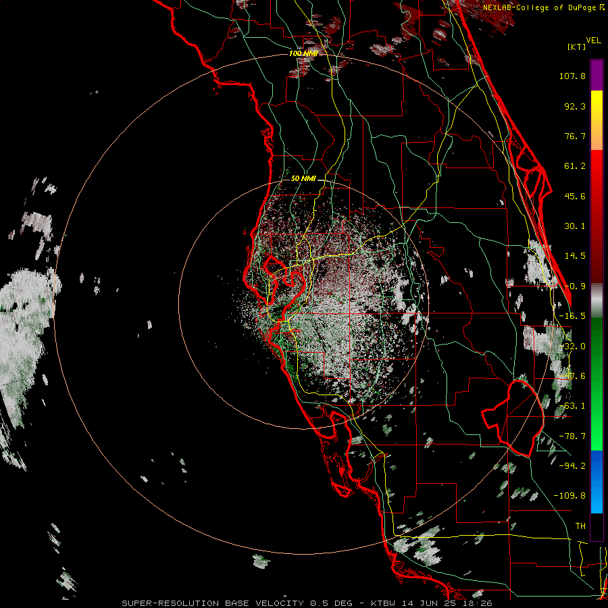
Task: Click the -94.2 velocity scale value
Action: click(572, 465)
